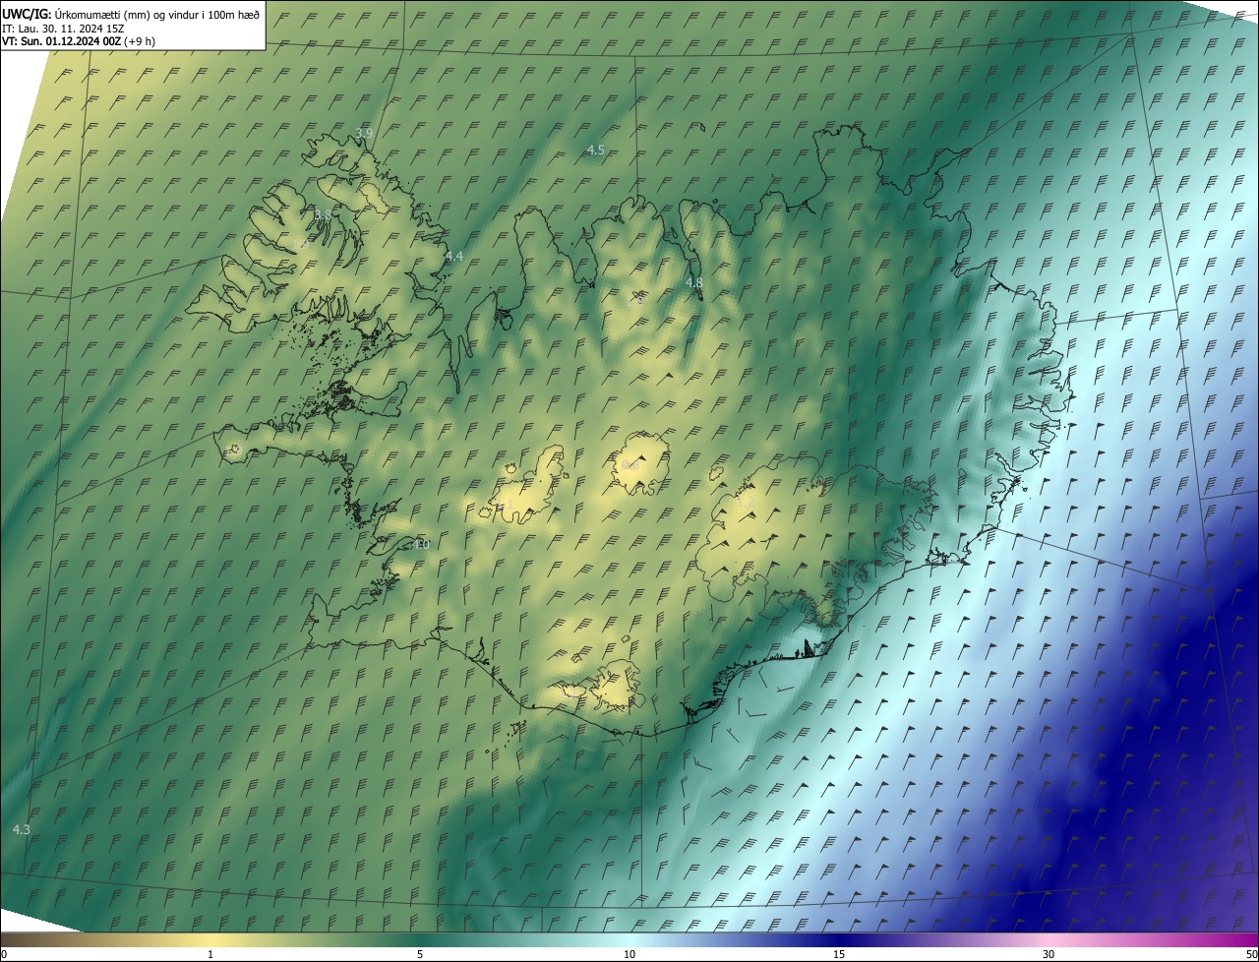The image size is (1259, 962).
Task: Click the 4.4 precipitation value label
Action: click(x=453, y=256)
